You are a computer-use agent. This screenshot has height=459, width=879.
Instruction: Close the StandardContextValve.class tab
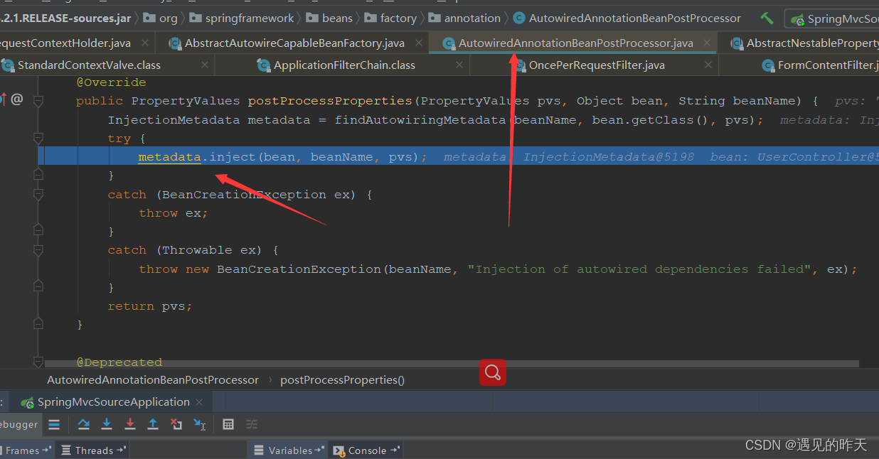[x=205, y=65]
